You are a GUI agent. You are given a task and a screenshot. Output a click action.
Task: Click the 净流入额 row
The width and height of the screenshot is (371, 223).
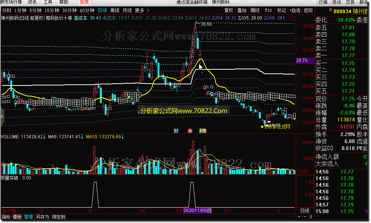click(342, 157)
